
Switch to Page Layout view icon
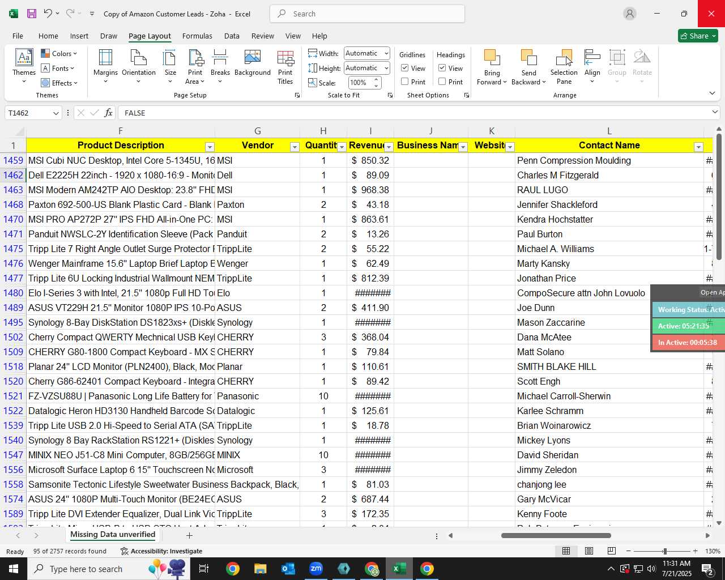(589, 551)
